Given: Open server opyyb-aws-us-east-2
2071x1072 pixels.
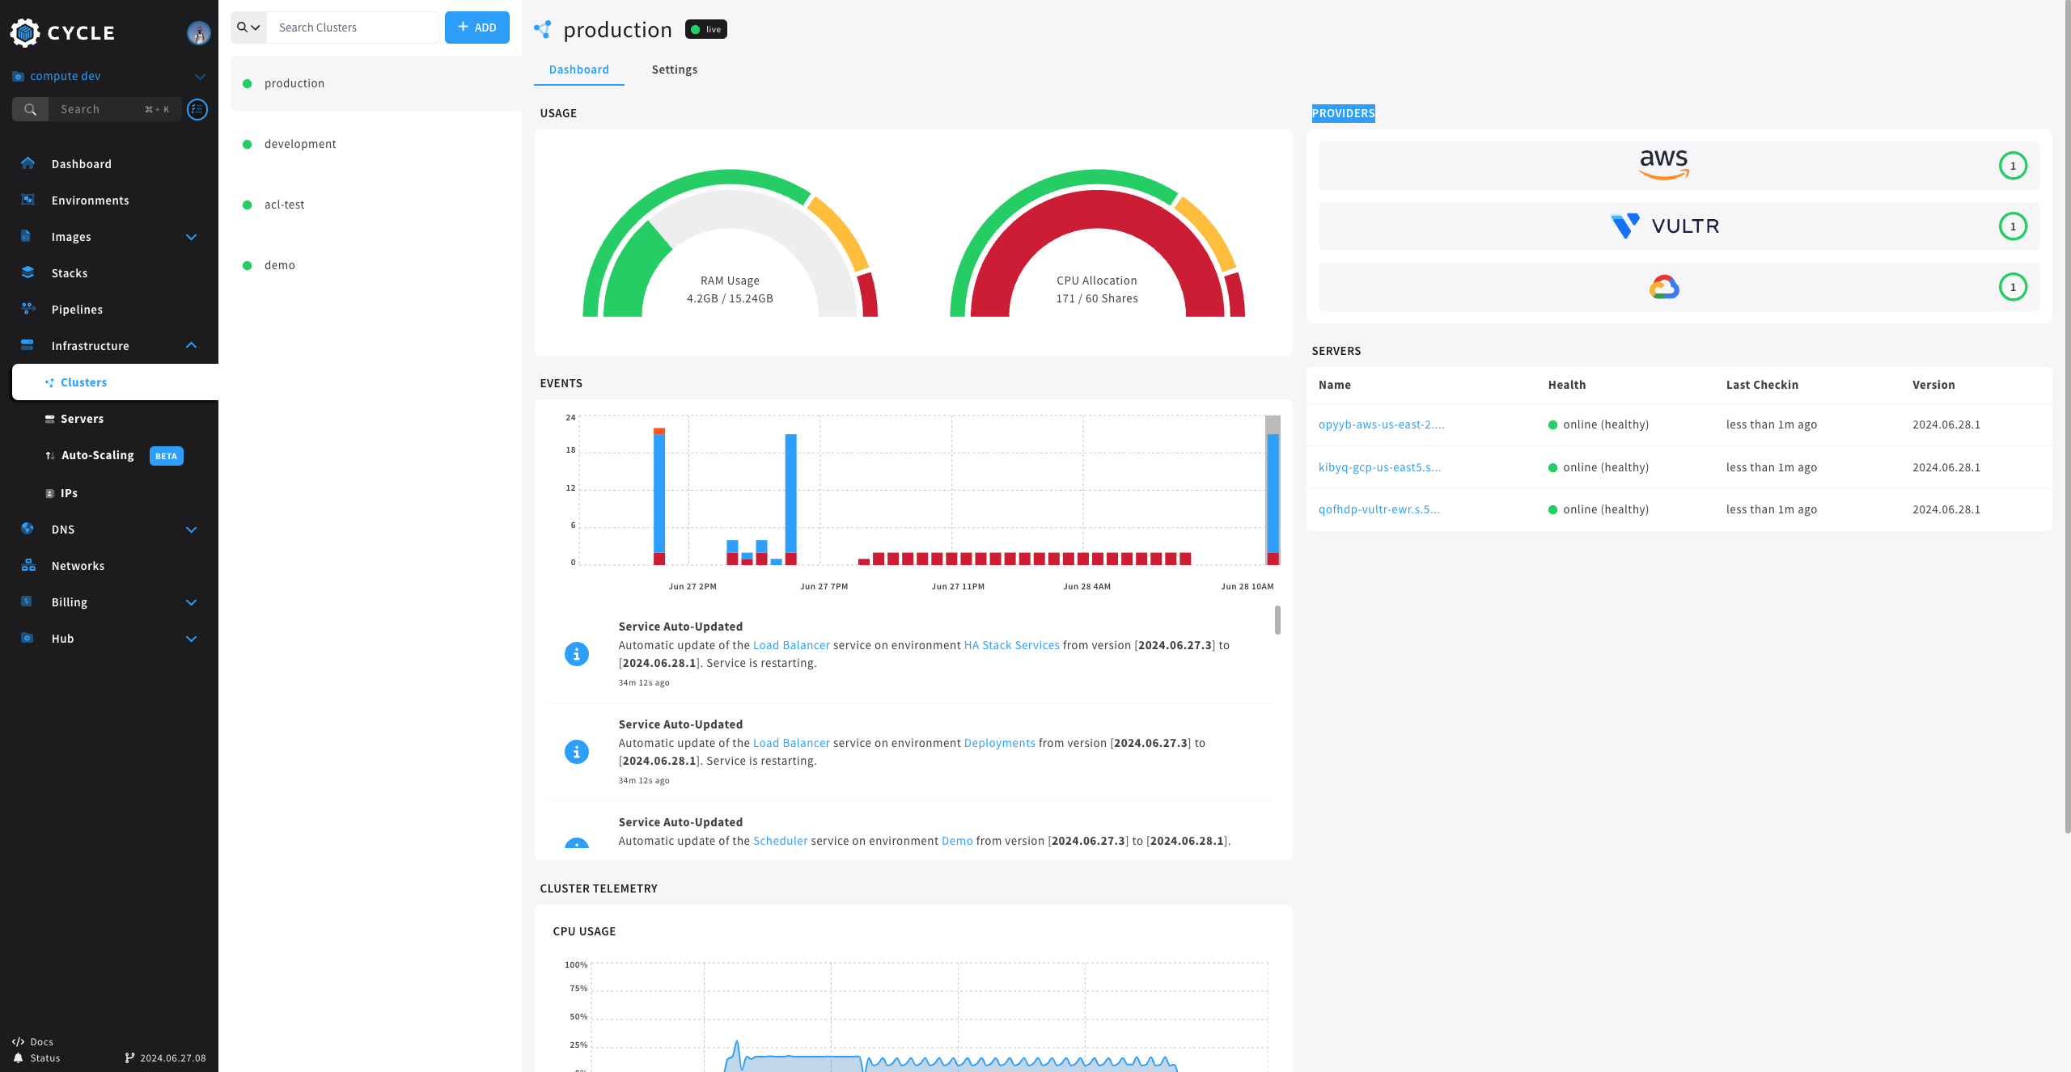Looking at the screenshot, I should pyautogui.click(x=1381, y=424).
